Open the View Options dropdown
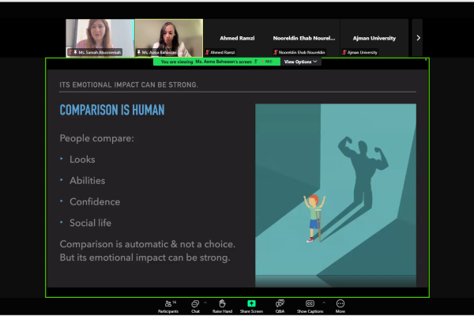The width and height of the screenshot is (474, 316). [x=301, y=61]
